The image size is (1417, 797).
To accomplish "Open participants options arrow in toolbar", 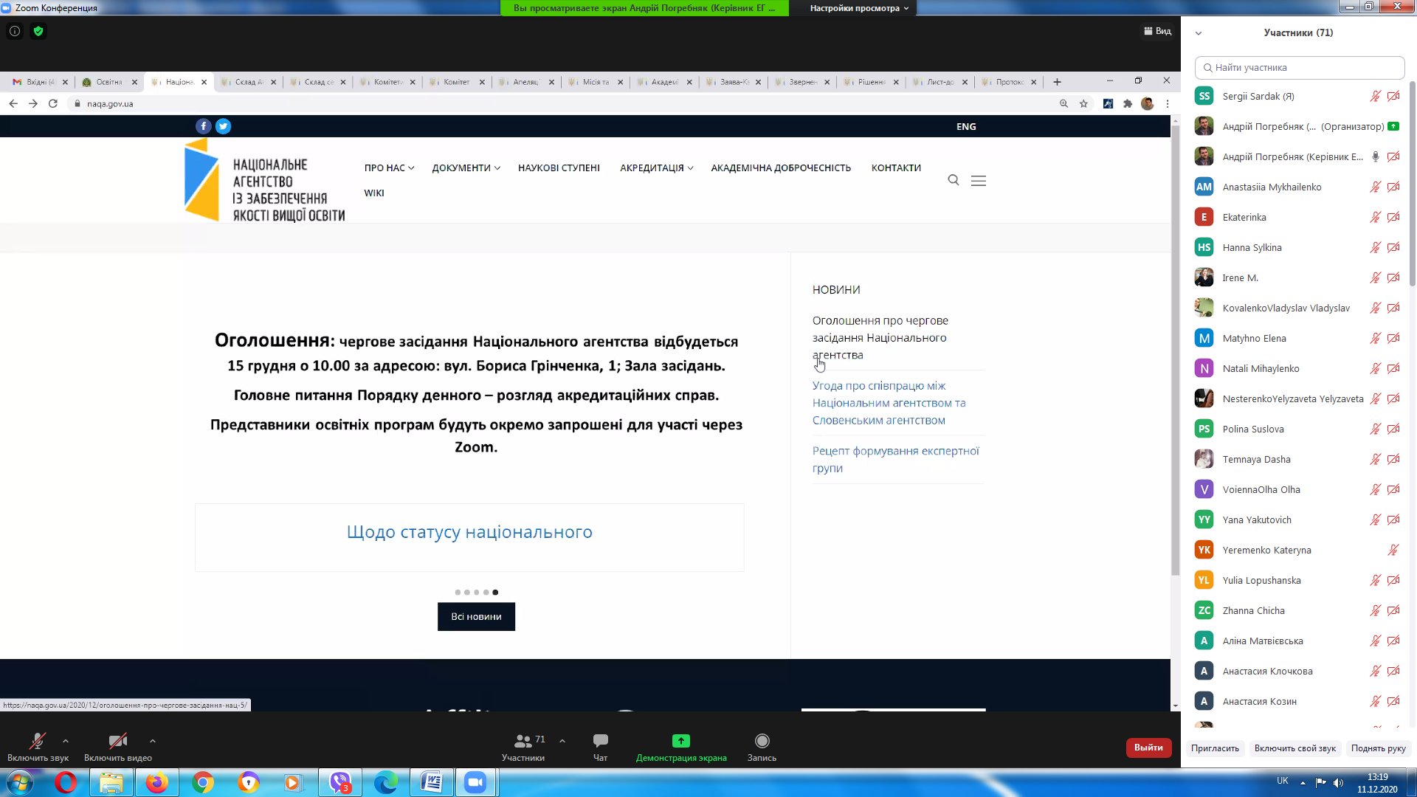I will [x=562, y=741].
